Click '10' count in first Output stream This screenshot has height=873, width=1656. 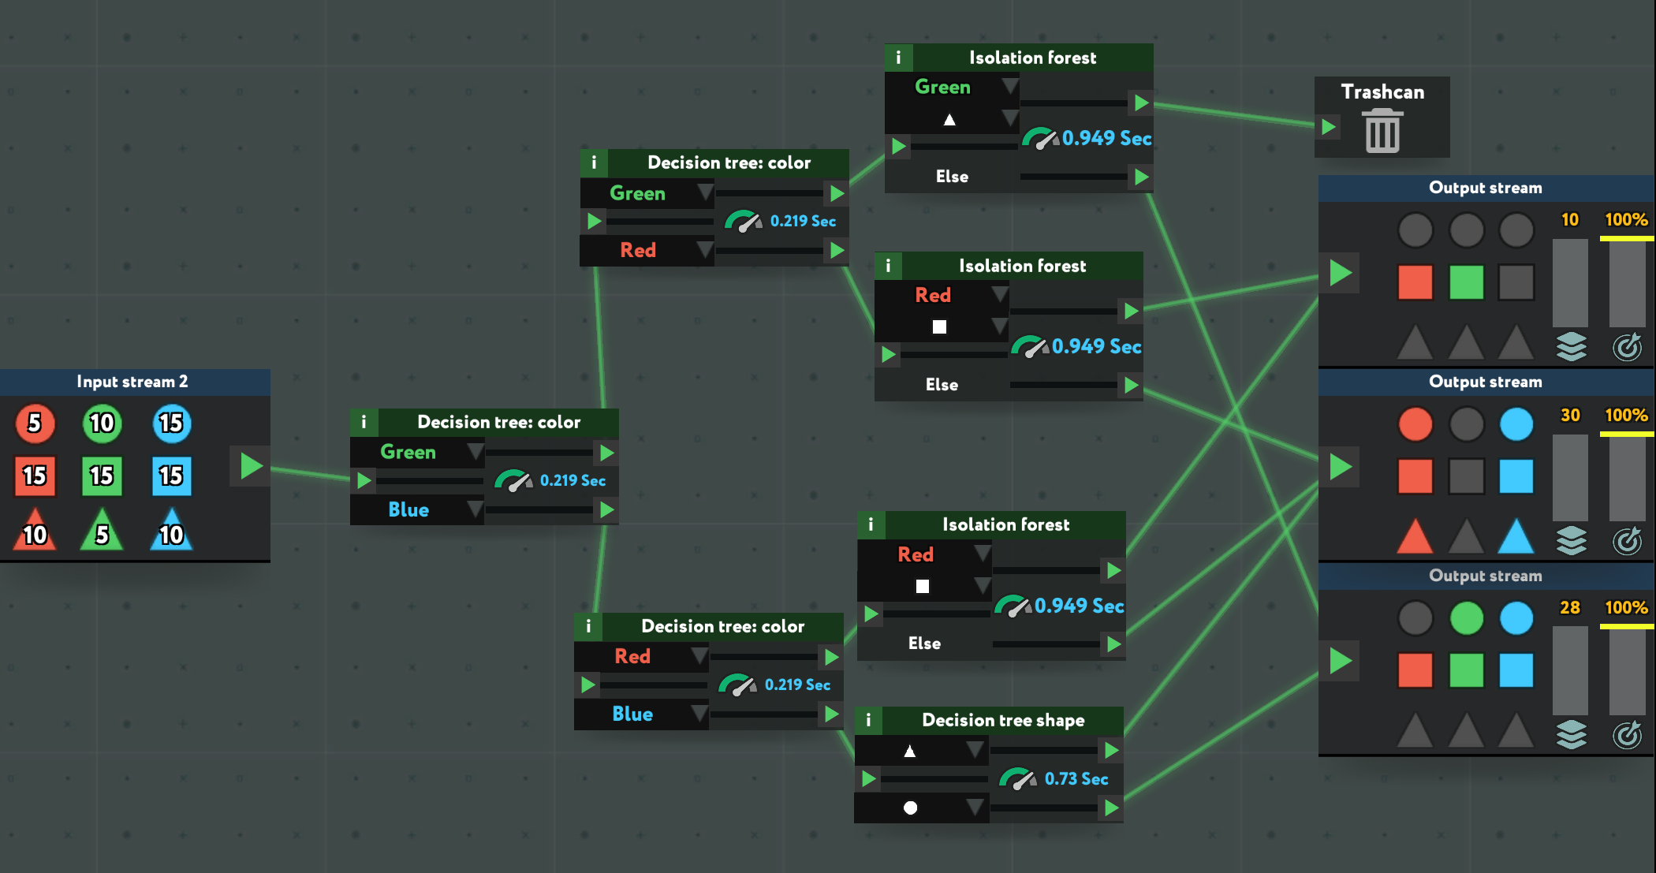[x=1569, y=219]
